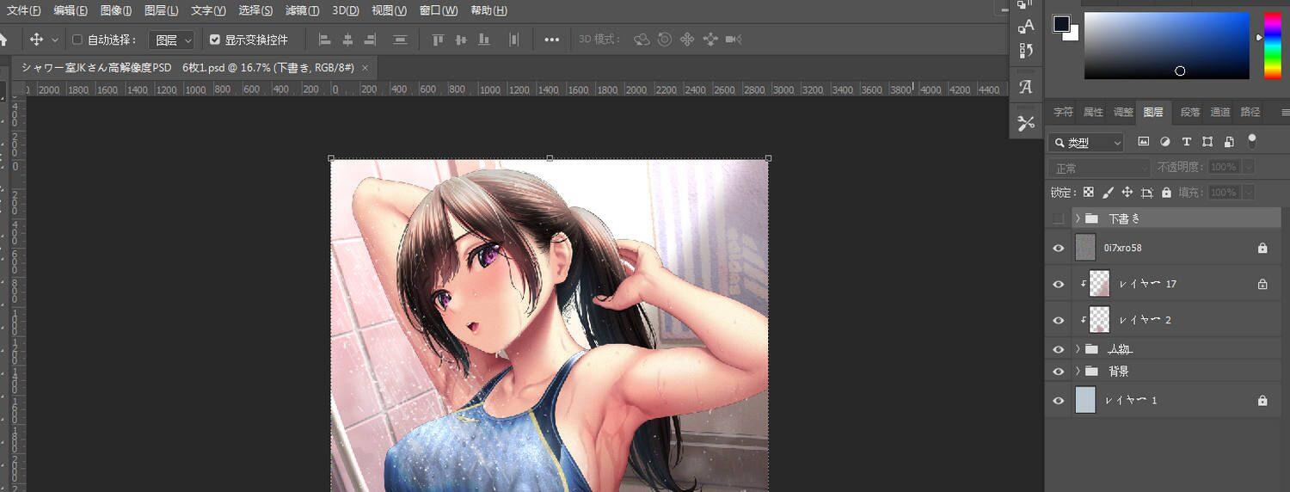Click the background white color swatch
The image size is (1290, 492).
1072,34
